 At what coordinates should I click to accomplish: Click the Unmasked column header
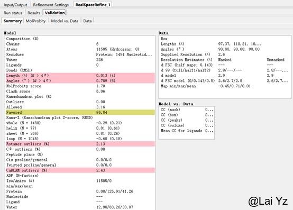coord(276,60)
